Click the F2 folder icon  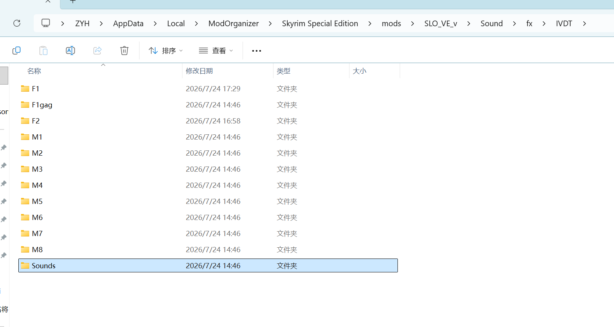coord(25,121)
